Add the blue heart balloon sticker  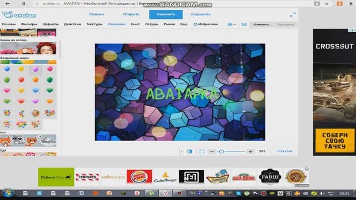click(x=36, y=91)
